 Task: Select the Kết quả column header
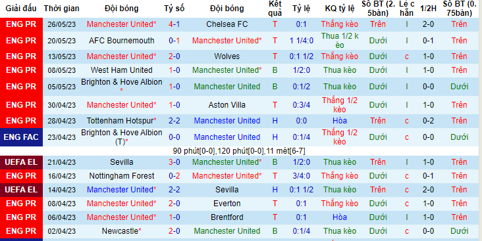[x=275, y=9]
